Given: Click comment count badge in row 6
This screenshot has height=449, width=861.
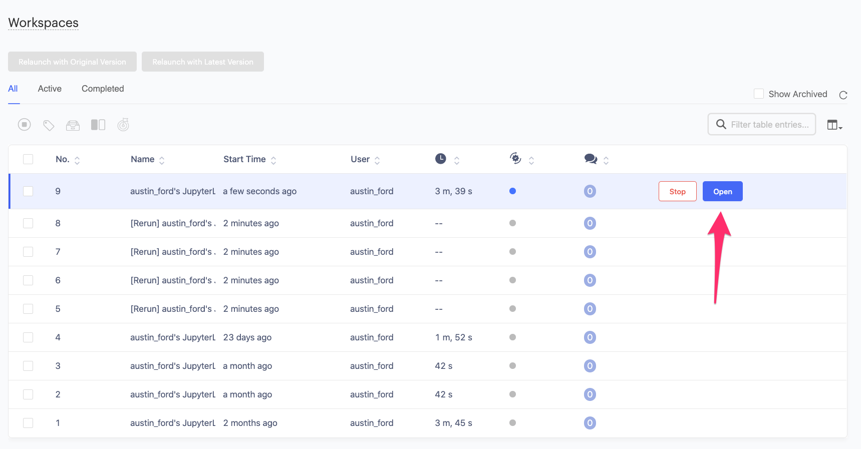Looking at the screenshot, I should pos(590,280).
